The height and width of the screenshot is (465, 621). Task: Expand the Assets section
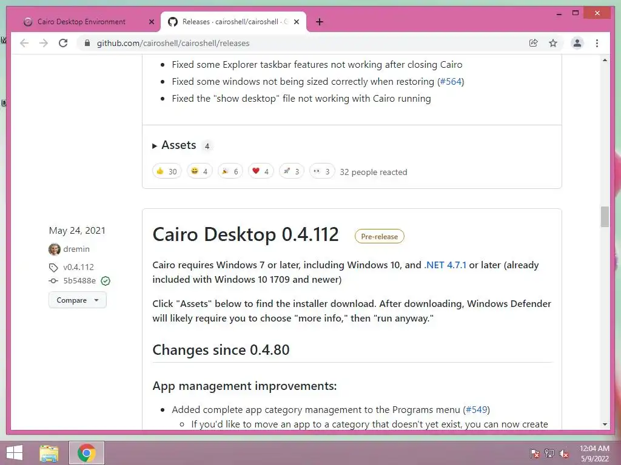(174, 145)
